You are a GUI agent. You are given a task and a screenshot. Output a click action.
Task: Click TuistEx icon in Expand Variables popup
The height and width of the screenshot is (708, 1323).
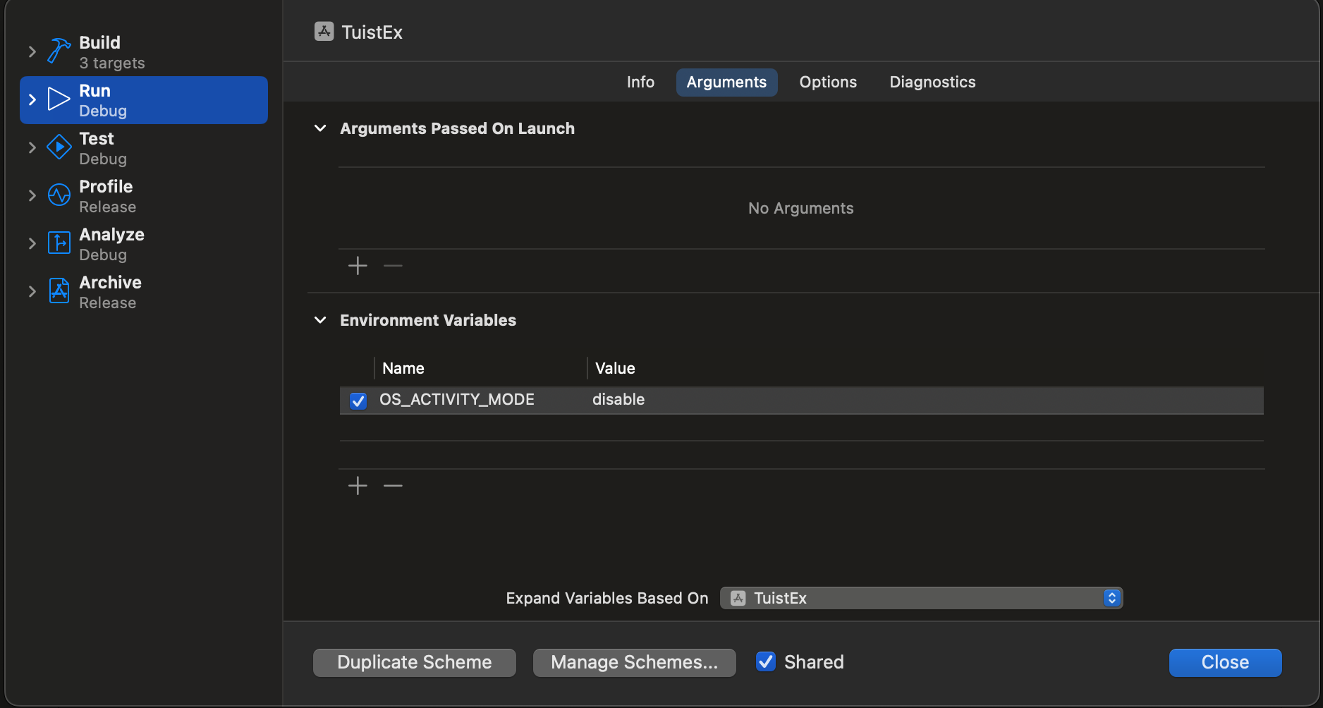(738, 599)
